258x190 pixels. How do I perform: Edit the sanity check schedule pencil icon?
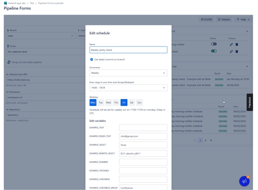point(231,51)
